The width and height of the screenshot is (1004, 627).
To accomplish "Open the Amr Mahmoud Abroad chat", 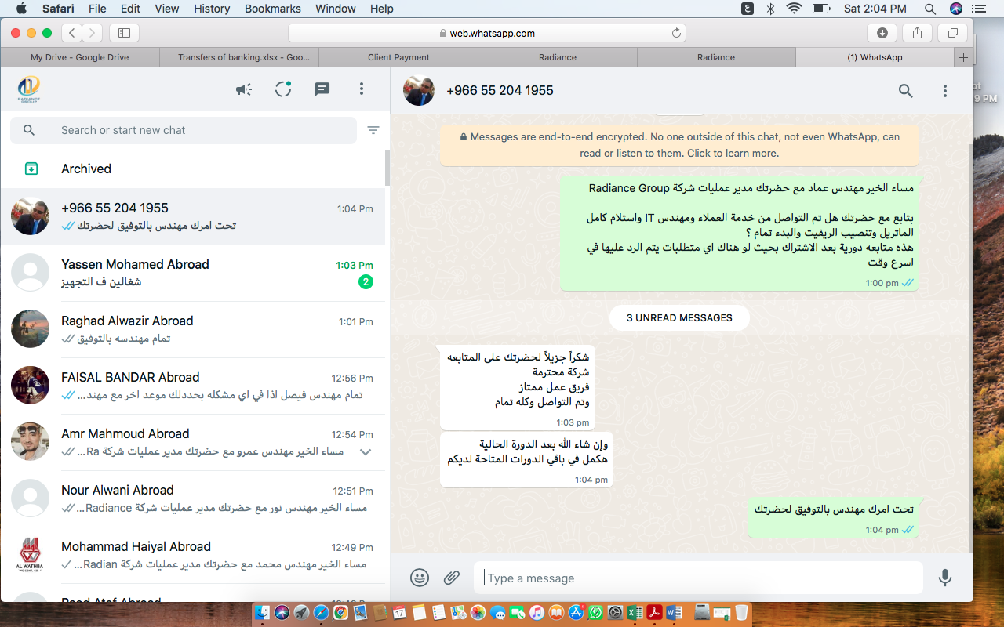I will coord(192,442).
